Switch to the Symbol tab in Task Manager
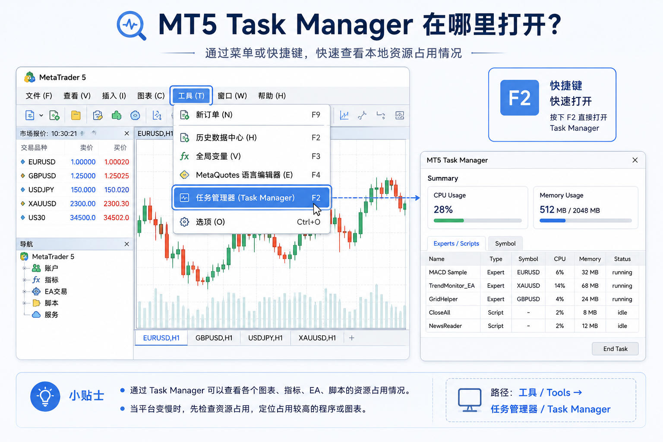Screen dimensions: 663x442 [x=505, y=243]
